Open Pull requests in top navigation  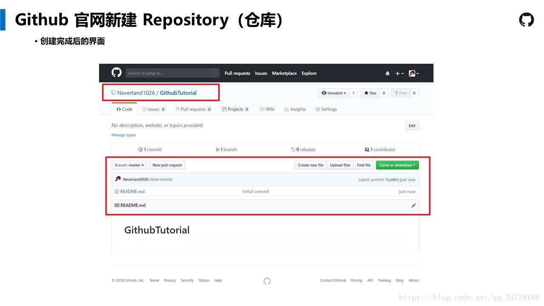point(237,74)
